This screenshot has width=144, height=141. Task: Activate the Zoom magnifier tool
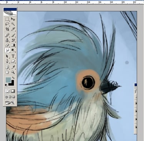point(13,72)
